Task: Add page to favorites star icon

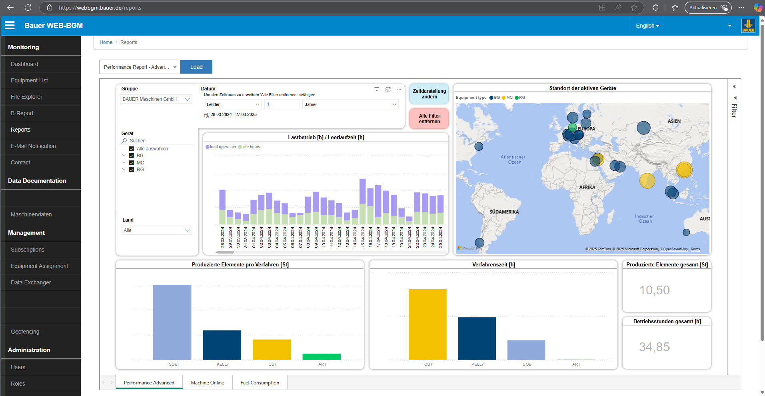Action: coord(634,8)
